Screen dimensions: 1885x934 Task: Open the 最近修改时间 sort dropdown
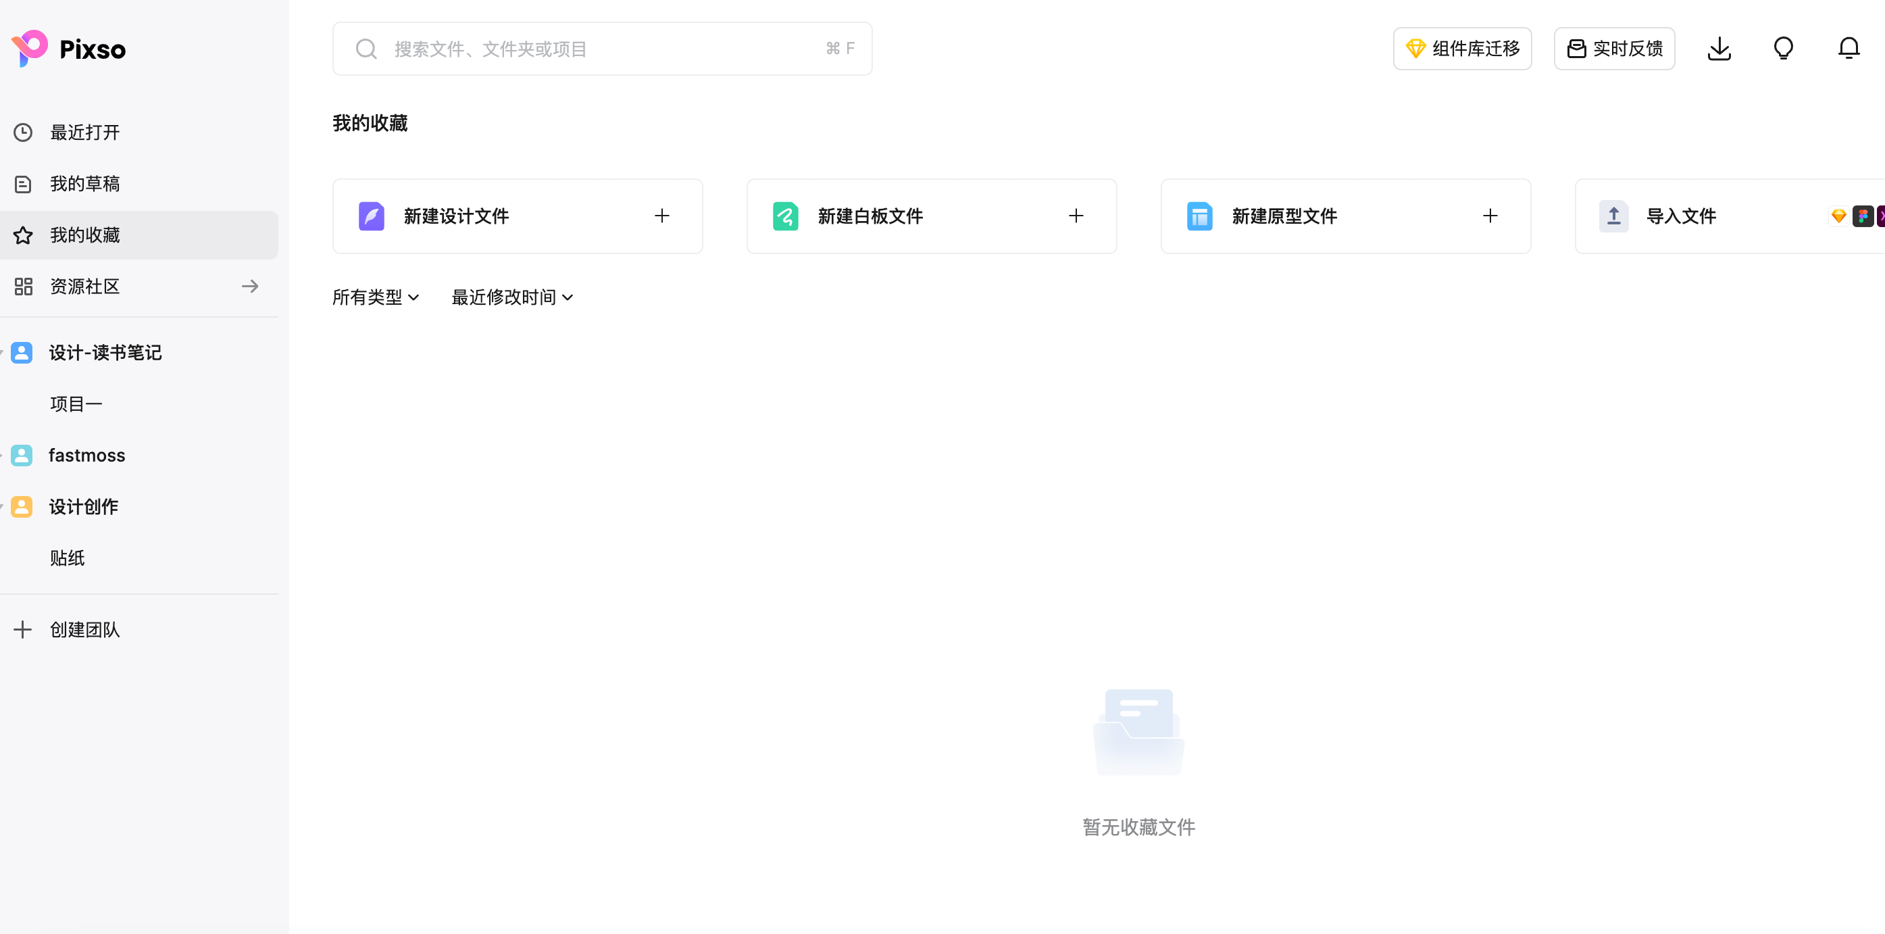click(x=512, y=297)
